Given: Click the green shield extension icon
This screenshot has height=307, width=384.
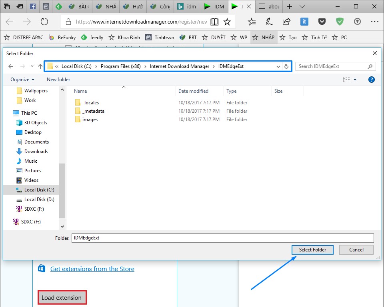Looking at the screenshot, I should [340, 22].
